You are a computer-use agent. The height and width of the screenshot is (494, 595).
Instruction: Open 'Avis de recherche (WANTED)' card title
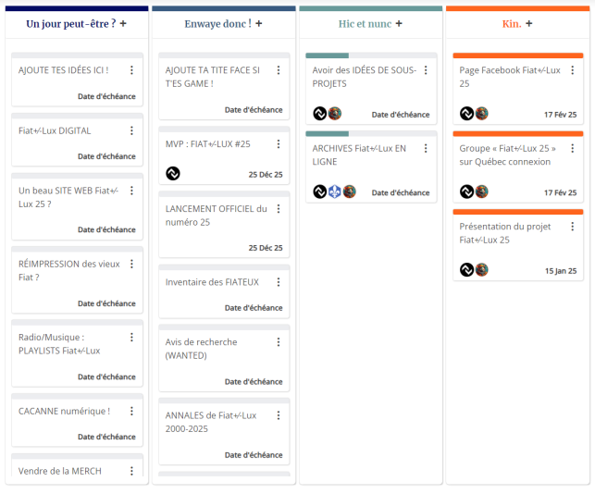(201, 349)
